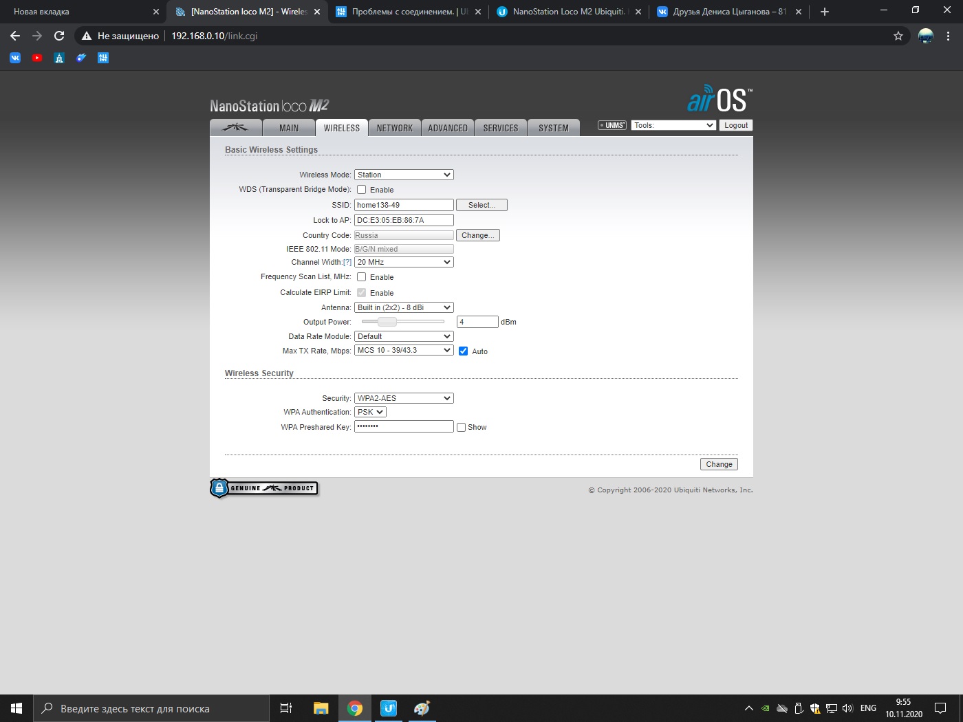
Task: Click the Change button to apply settings
Action: click(719, 464)
